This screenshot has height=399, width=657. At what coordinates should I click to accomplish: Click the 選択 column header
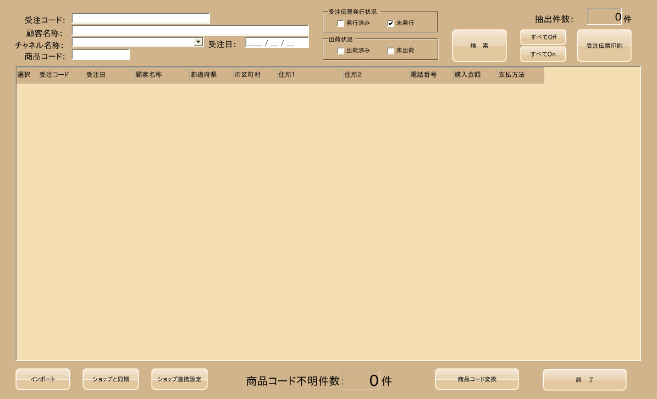(x=27, y=75)
